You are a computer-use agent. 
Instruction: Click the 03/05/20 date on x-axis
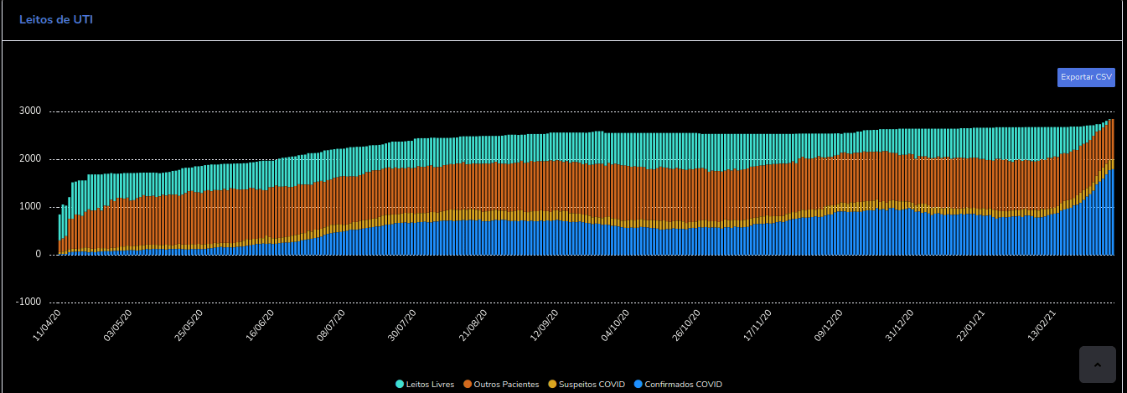pyautogui.click(x=118, y=324)
